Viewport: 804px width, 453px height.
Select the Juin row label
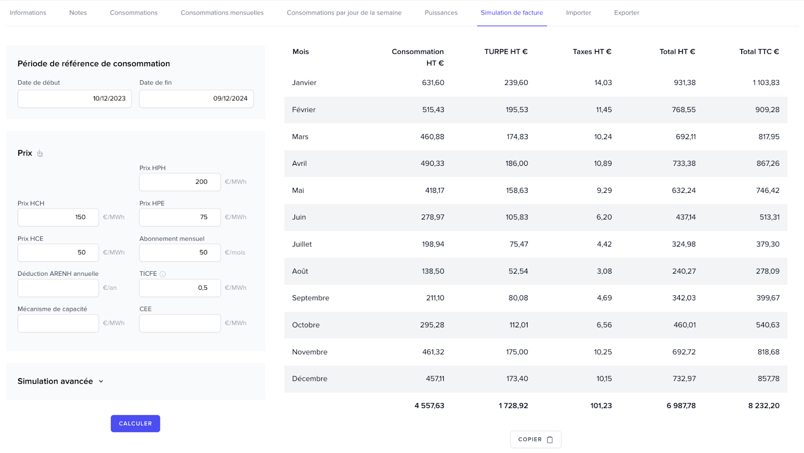point(299,217)
